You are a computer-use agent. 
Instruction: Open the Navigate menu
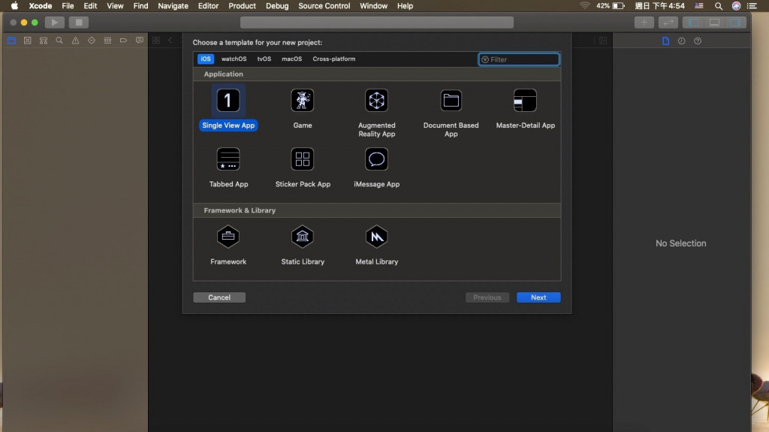coord(173,6)
